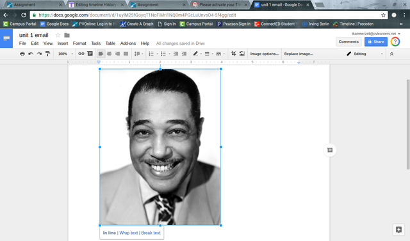Viewport: 410px width, 241px height.
Task: Click the Explore button at bottom right
Action: pos(398,229)
